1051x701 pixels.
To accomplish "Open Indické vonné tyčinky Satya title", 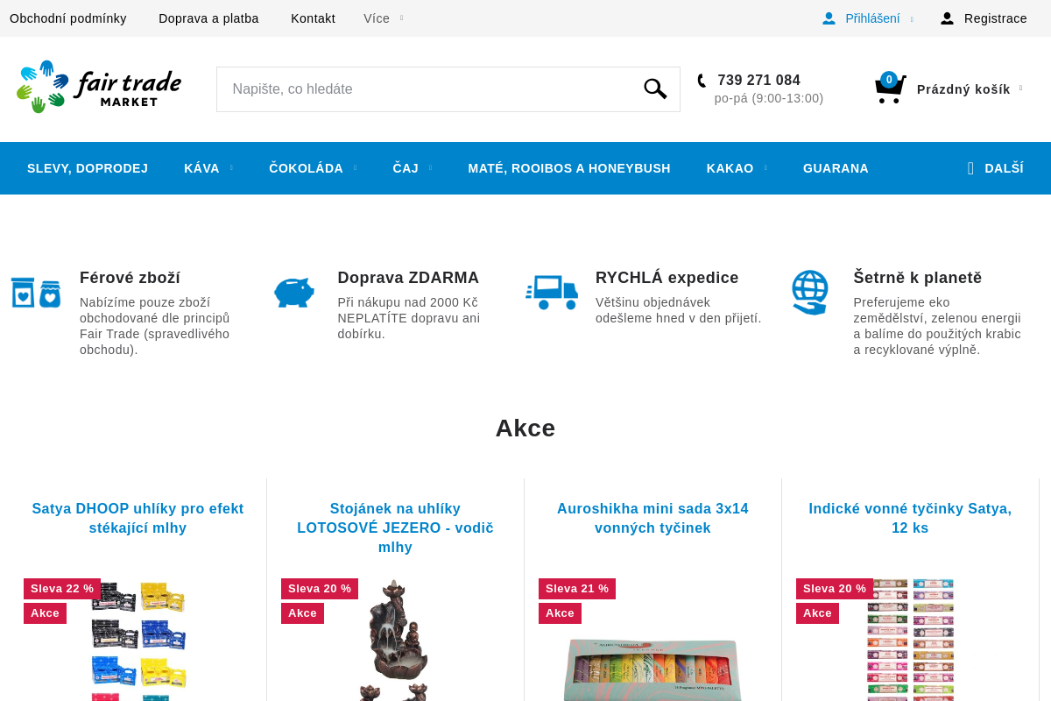I will [910, 518].
